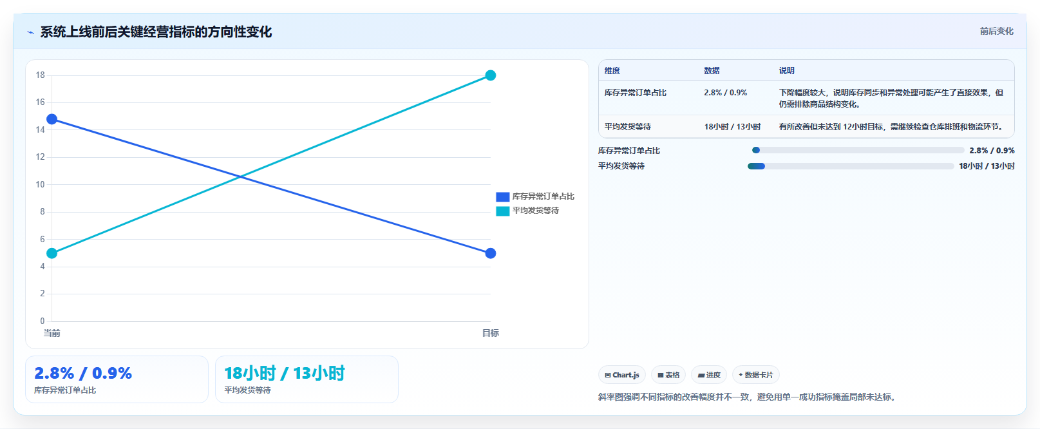Click the 平均发货等待 legend label
Screen dimensions: 1040x429
click(x=535, y=211)
